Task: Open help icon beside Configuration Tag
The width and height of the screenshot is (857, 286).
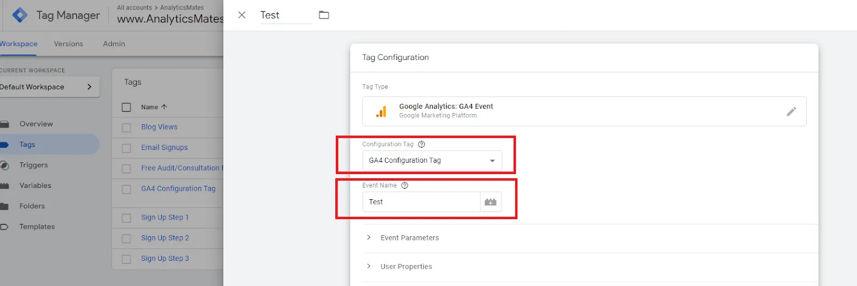Action: coord(422,144)
